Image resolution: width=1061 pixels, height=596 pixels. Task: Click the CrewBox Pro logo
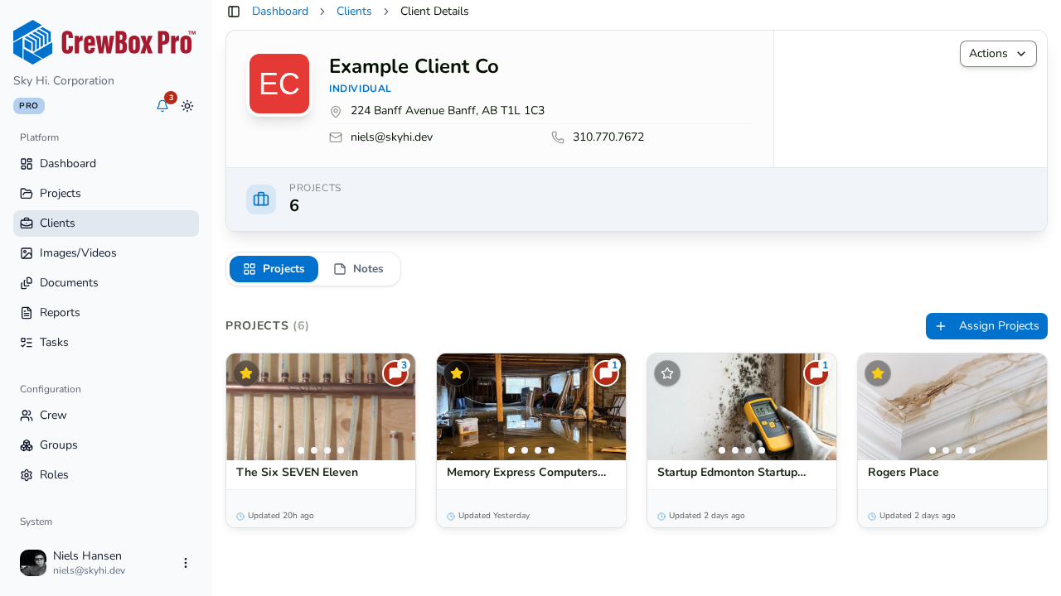click(x=104, y=42)
